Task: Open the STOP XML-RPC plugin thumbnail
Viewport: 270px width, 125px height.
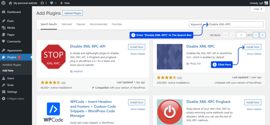Action: click(53, 57)
